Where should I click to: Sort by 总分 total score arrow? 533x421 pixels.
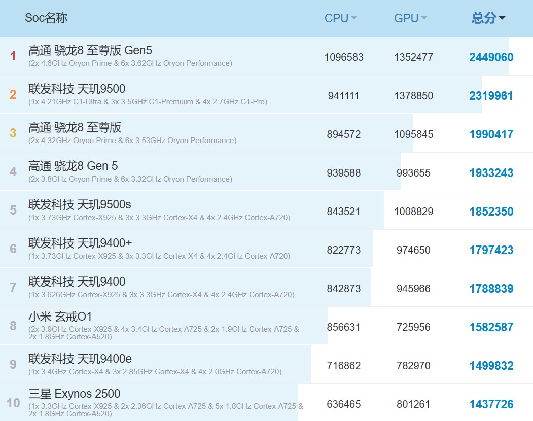pos(502,18)
